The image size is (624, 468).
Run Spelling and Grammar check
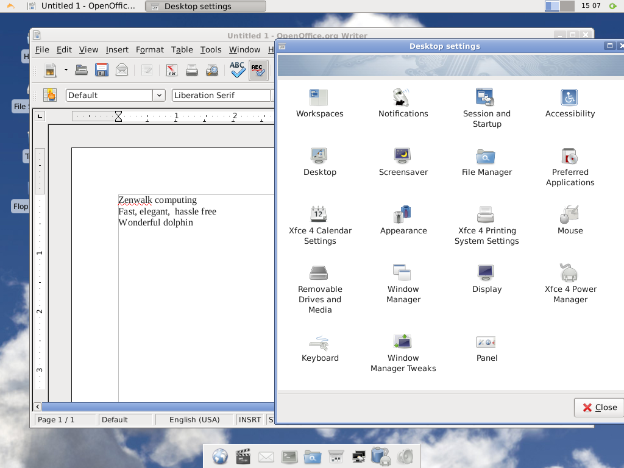[237, 69]
